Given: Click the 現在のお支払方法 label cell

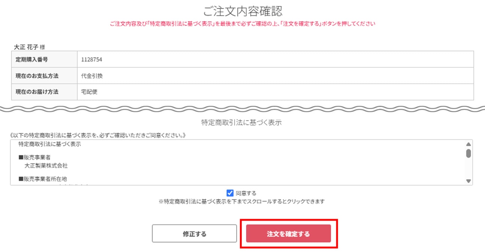Looking at the screenshot, I should [x=37, y=76].
